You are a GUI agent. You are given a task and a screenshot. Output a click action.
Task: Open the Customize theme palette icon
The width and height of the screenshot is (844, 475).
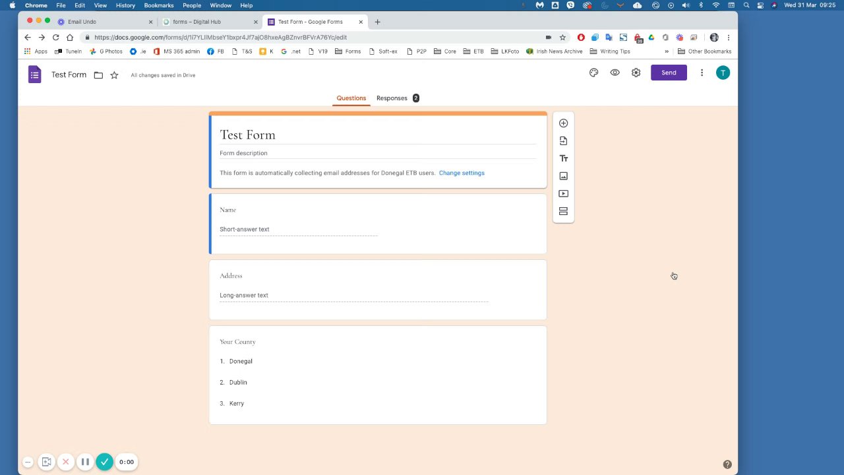(593, 73)
